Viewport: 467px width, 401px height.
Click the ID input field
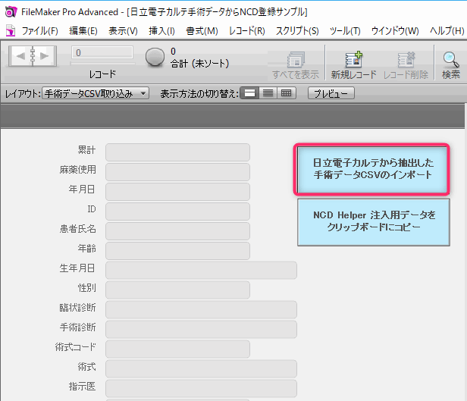tap(178, 211)
